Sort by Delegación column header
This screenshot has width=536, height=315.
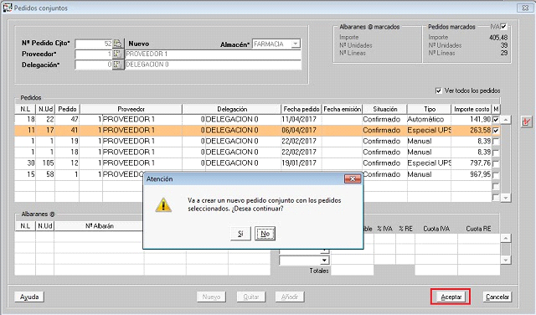(232, 109)
